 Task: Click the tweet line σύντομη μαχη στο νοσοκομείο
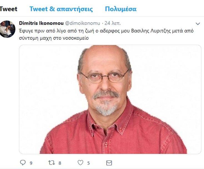pos(54,38)
